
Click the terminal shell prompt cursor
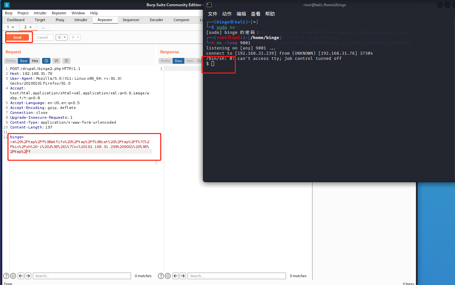[x=213, y=64]
